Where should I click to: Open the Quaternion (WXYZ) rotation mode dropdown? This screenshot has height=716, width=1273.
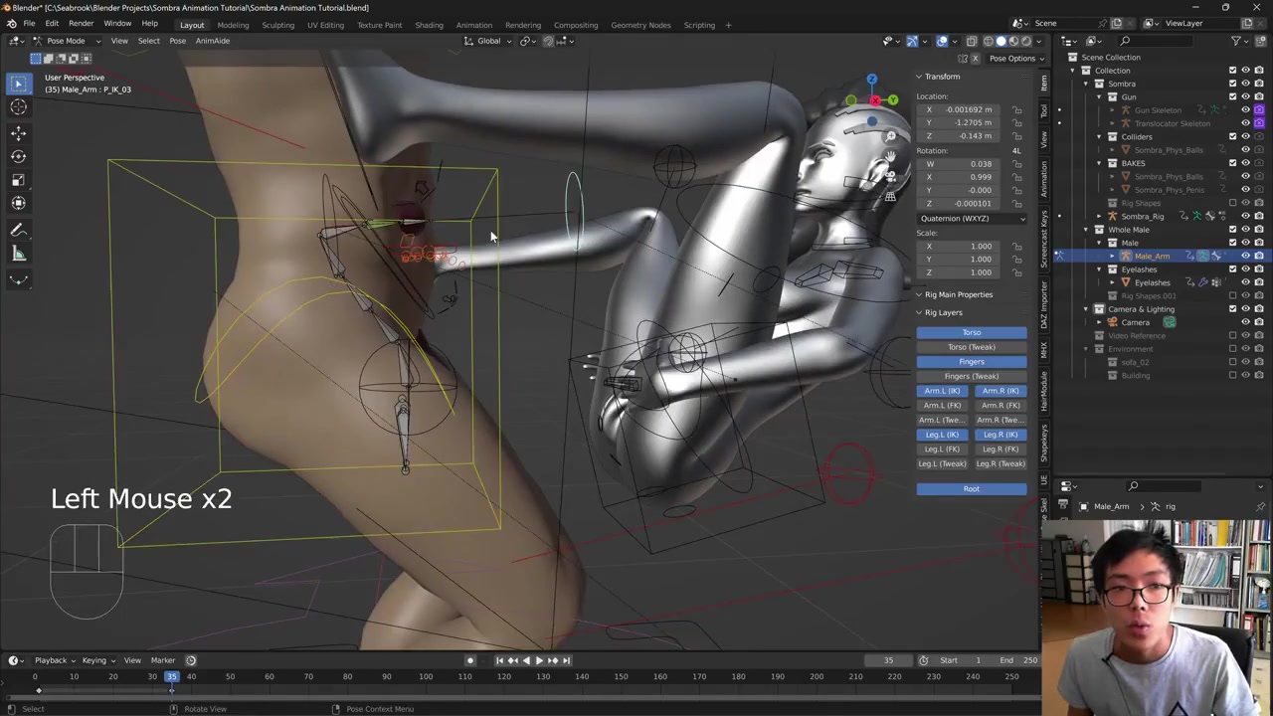[971, 218]
